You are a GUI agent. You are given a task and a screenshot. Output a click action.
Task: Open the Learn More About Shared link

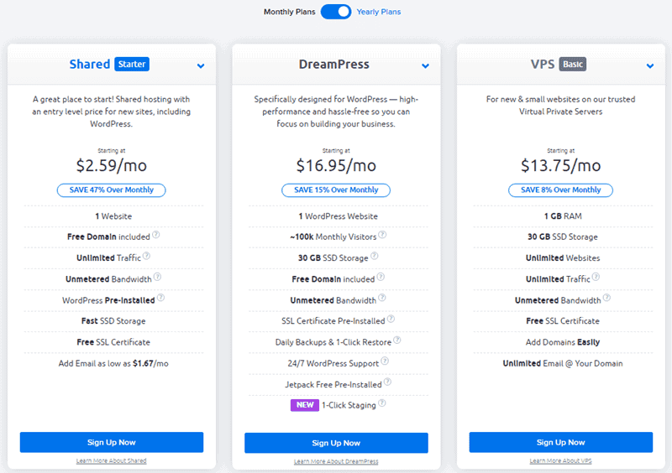tap(112, 461)
